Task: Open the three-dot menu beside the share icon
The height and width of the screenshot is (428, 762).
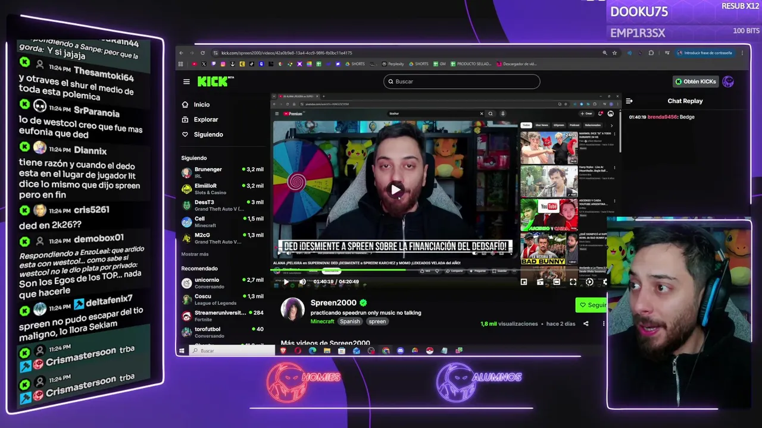Action: (603, 324)
